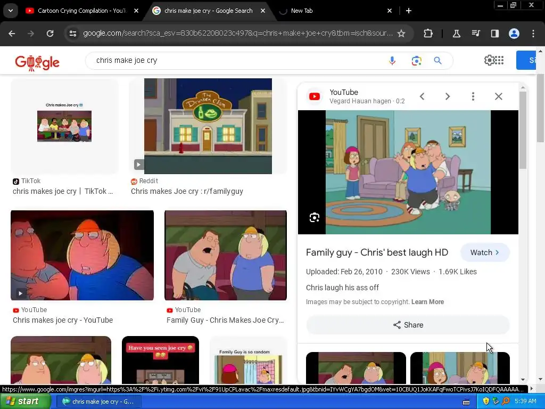Click the browser back arrow
545x409 pixels.
(12, 34)
